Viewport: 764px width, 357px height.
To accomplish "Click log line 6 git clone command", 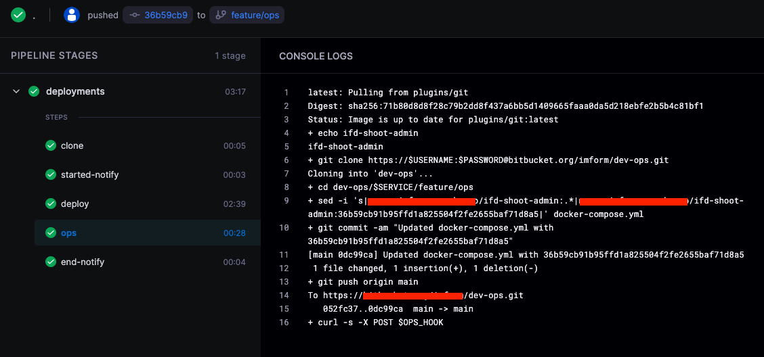I will (x=488, y=160).
